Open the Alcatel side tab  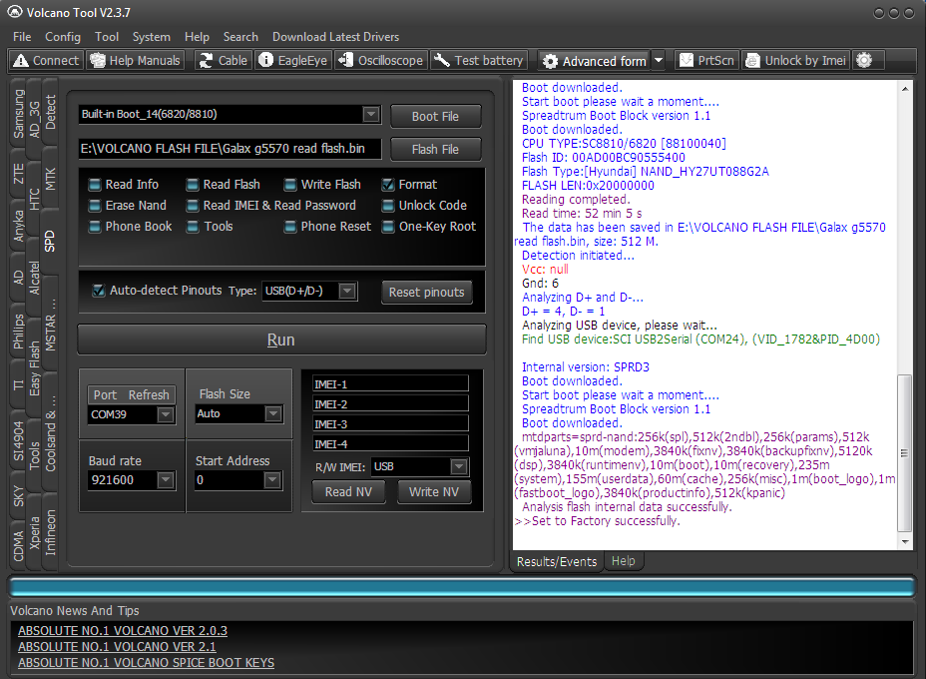35,278
